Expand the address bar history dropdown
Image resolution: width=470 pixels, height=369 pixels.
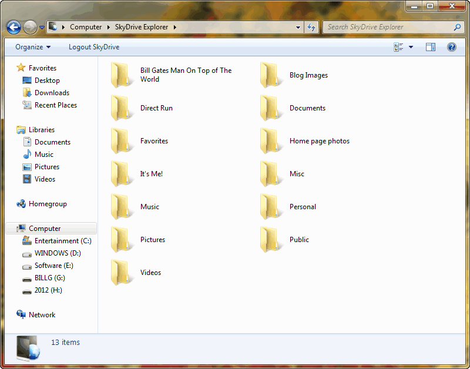coord(298,27)
